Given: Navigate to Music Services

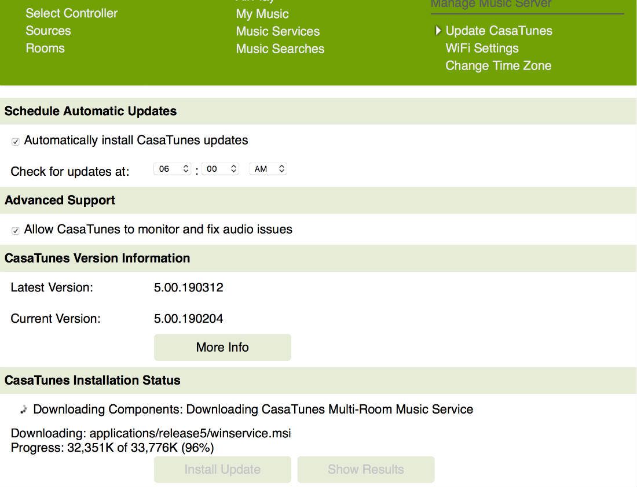Looking at the screenshot, I should point(278,31).
